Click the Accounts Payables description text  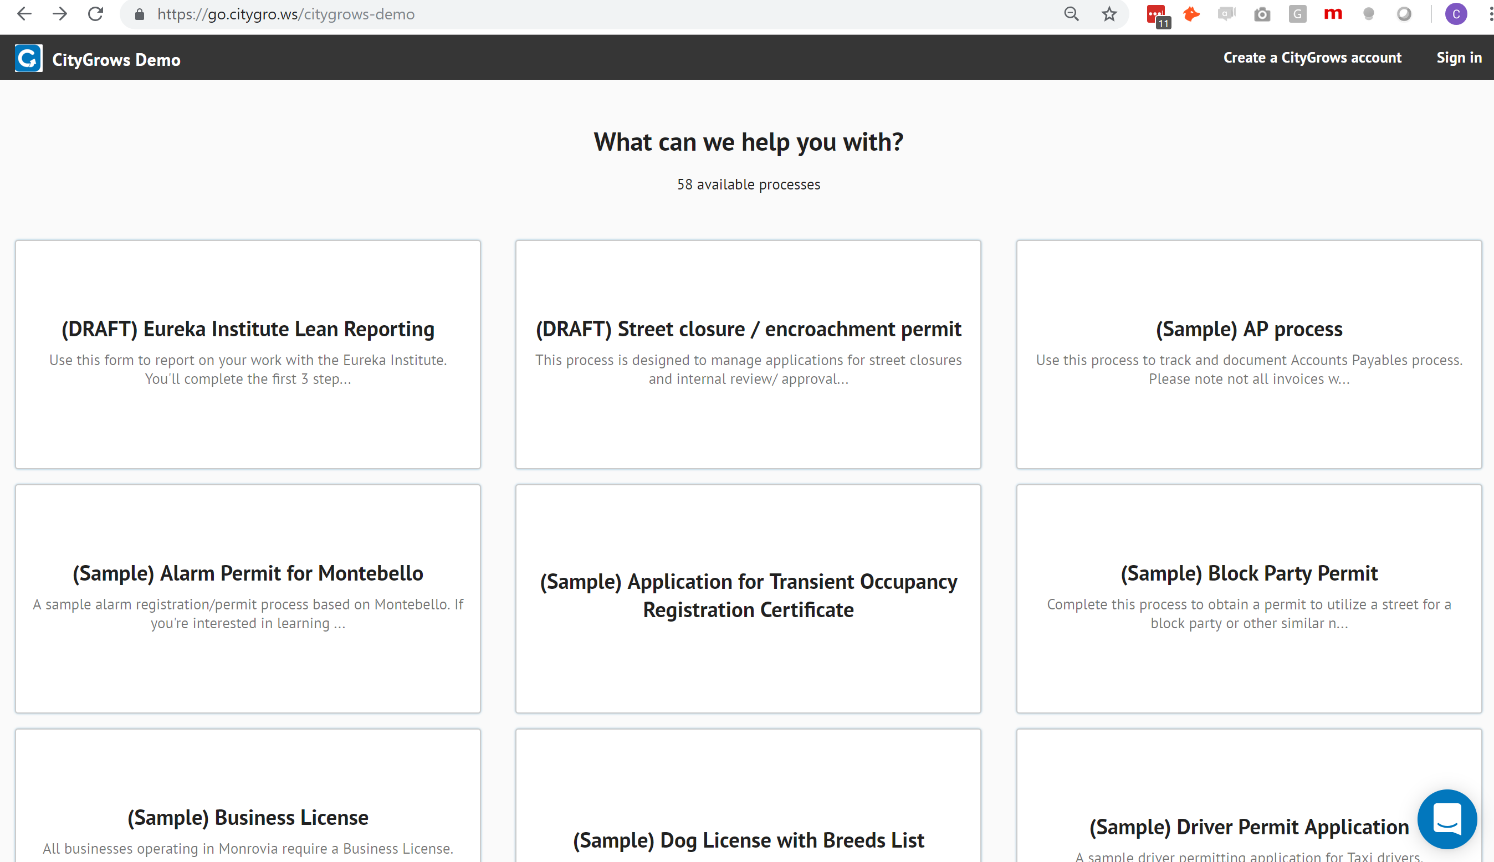tap(1249, 370)
